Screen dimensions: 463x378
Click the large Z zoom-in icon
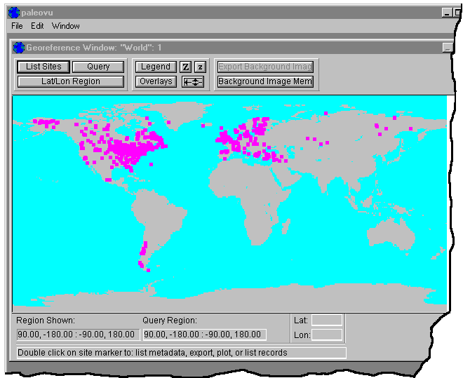(185, 67)
